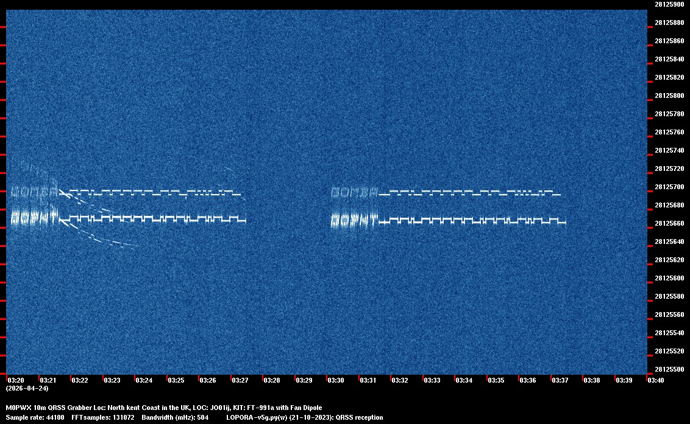Click the date (2026-04-24) label
Viewport: 690px width, 424px height.
click(x=27, y=388)
